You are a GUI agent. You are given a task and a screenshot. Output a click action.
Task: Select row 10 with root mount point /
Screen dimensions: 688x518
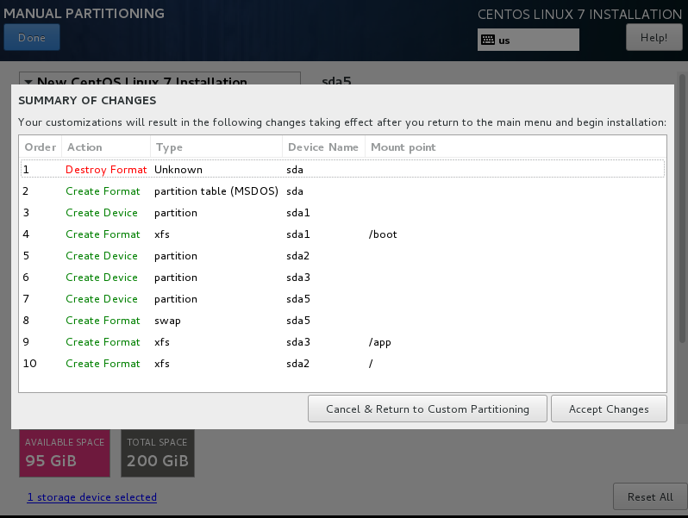click(x=342, y=363)
